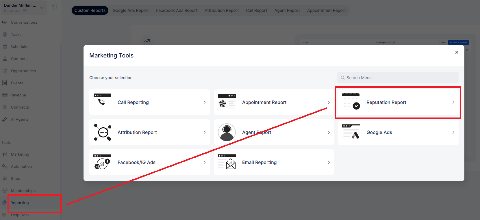
Task: Expand Agent Report chevron arrow
Action: [x=329, y=132]
